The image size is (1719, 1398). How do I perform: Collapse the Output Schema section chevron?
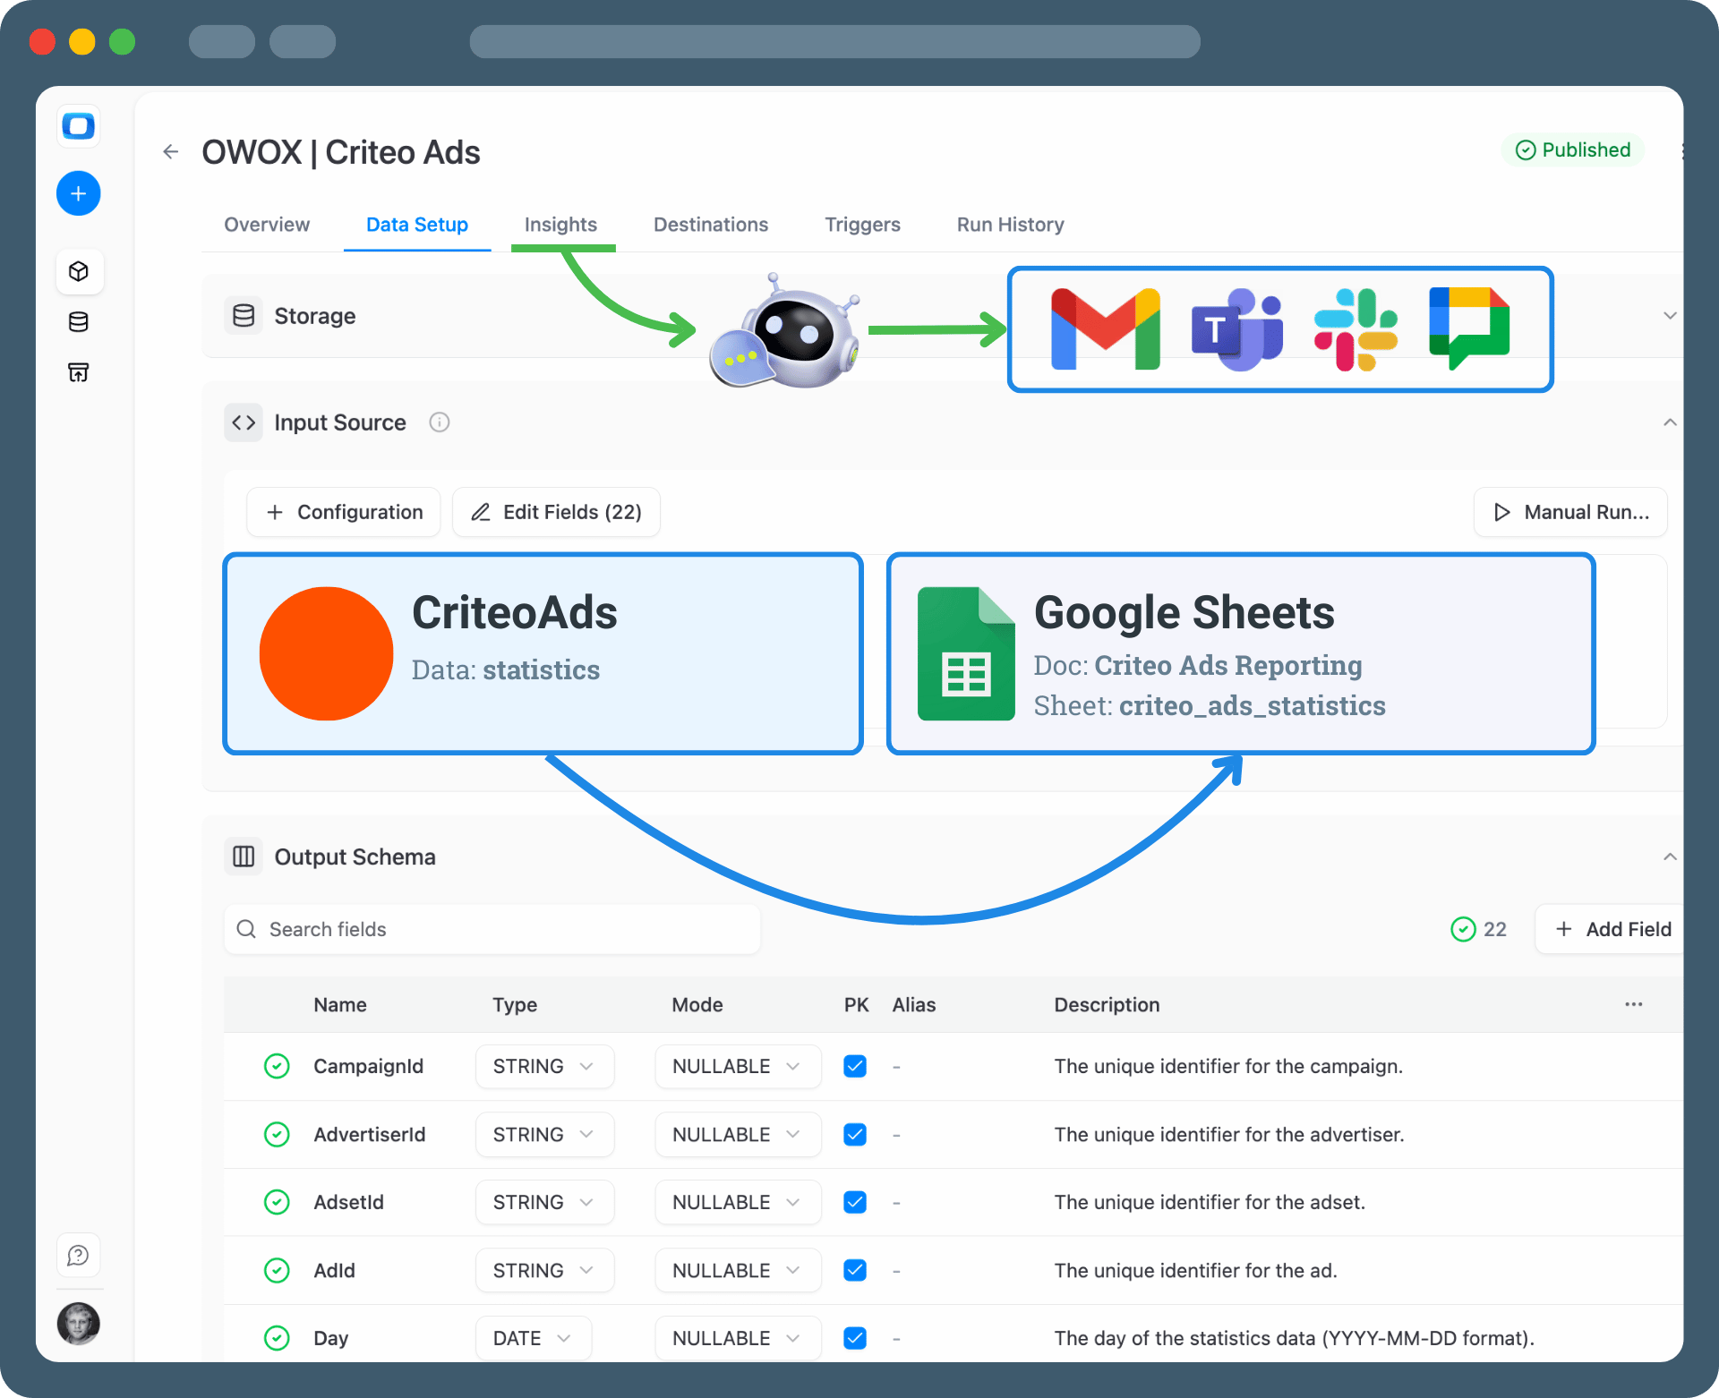[1670, 857]
